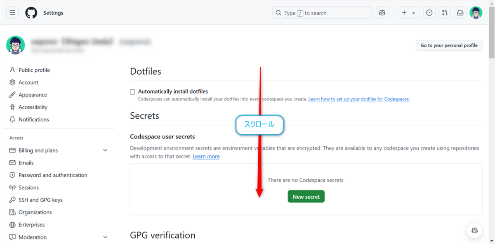This screenshot has width=495, height=244.
Task: Select the Appearance paintbrush icon in sidebar
Action: point(13,94)
